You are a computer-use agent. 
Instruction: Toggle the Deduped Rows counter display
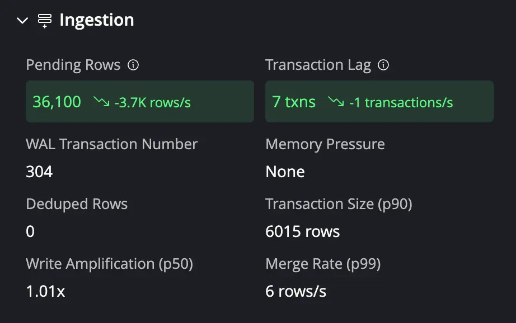pos(77,204)
